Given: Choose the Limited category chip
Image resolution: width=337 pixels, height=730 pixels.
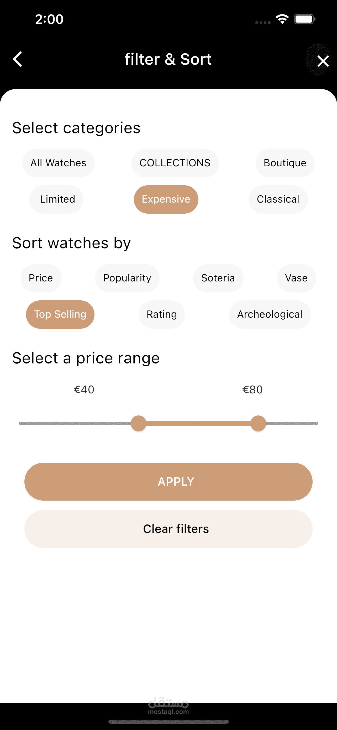Looking at the screenshot, I should point(57,199).
